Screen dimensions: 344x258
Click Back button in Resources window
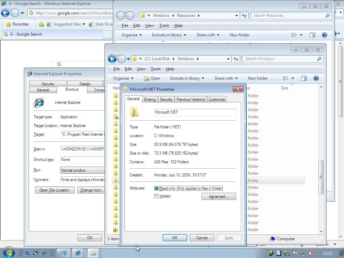[121, 15]
